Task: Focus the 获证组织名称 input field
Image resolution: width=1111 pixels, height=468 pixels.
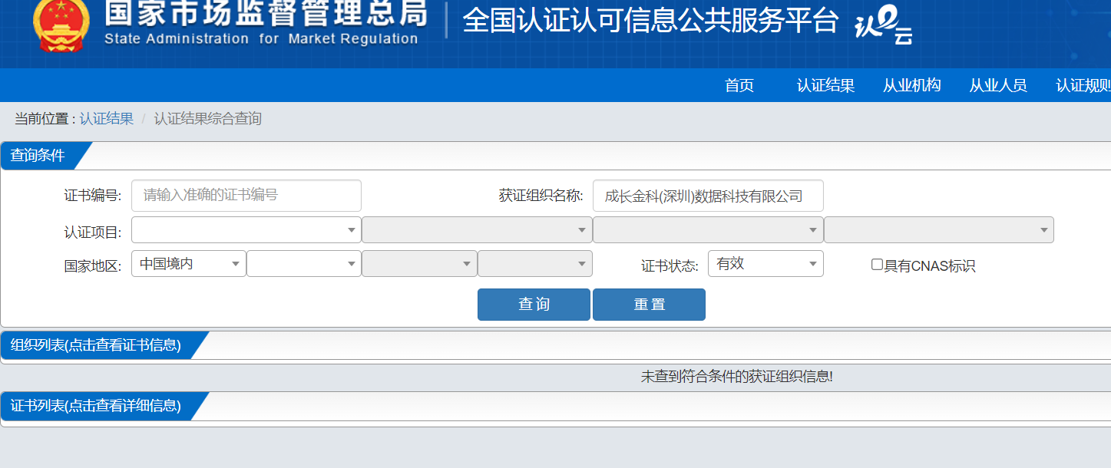Action: pos(708,196)
